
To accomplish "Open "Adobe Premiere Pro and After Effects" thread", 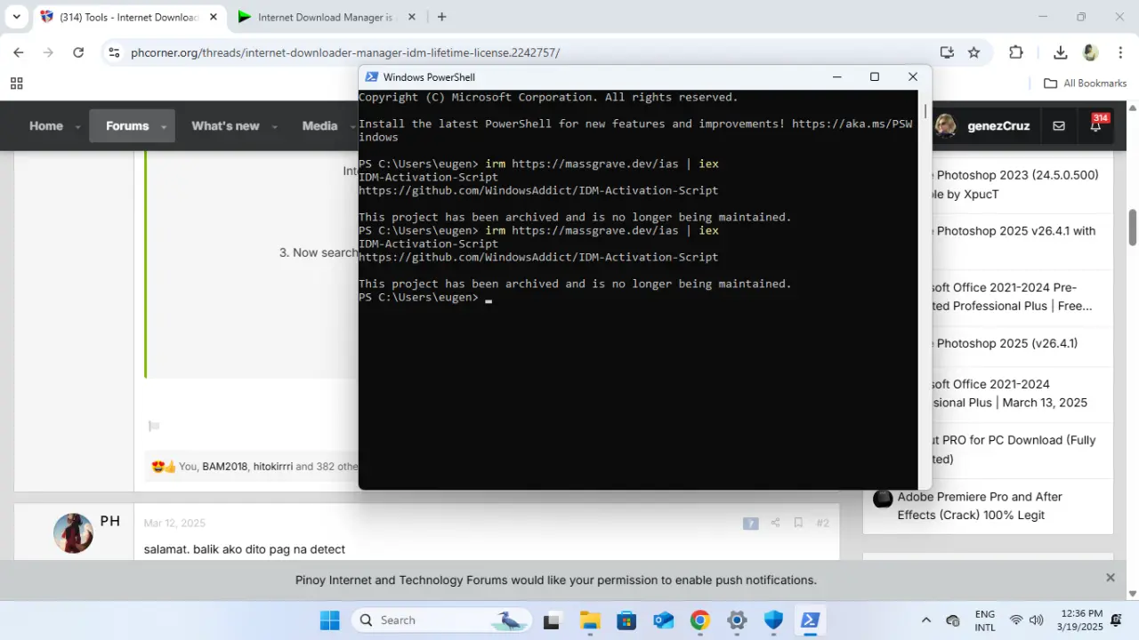I will point(980,506).
